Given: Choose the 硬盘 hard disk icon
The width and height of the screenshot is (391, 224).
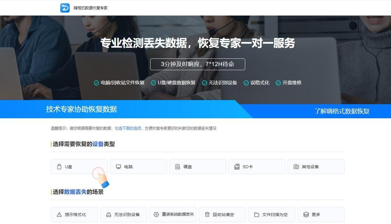Looking at the screenshot, I should point(177,167).
